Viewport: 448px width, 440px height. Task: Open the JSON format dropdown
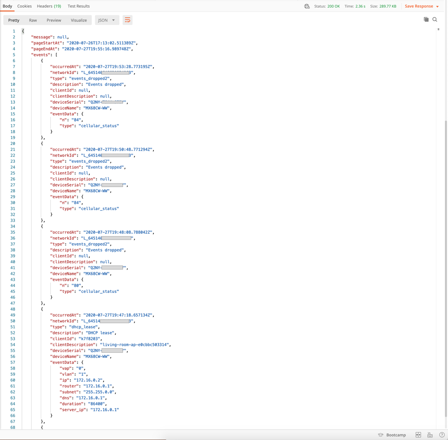[x=107, y=20]
